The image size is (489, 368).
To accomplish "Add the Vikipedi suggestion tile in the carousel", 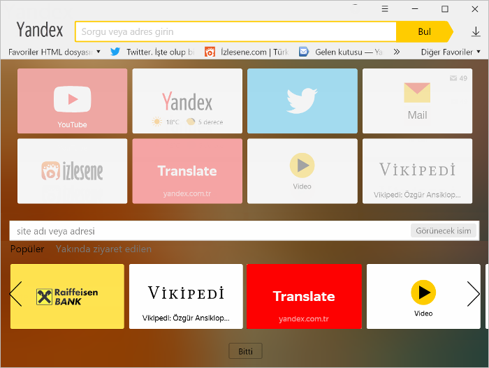I will (186, 296).
